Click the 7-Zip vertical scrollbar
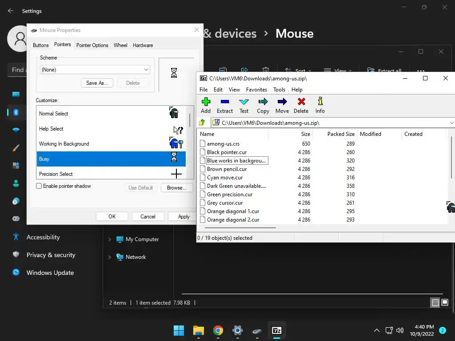455x341 pixels. point(451,157)
